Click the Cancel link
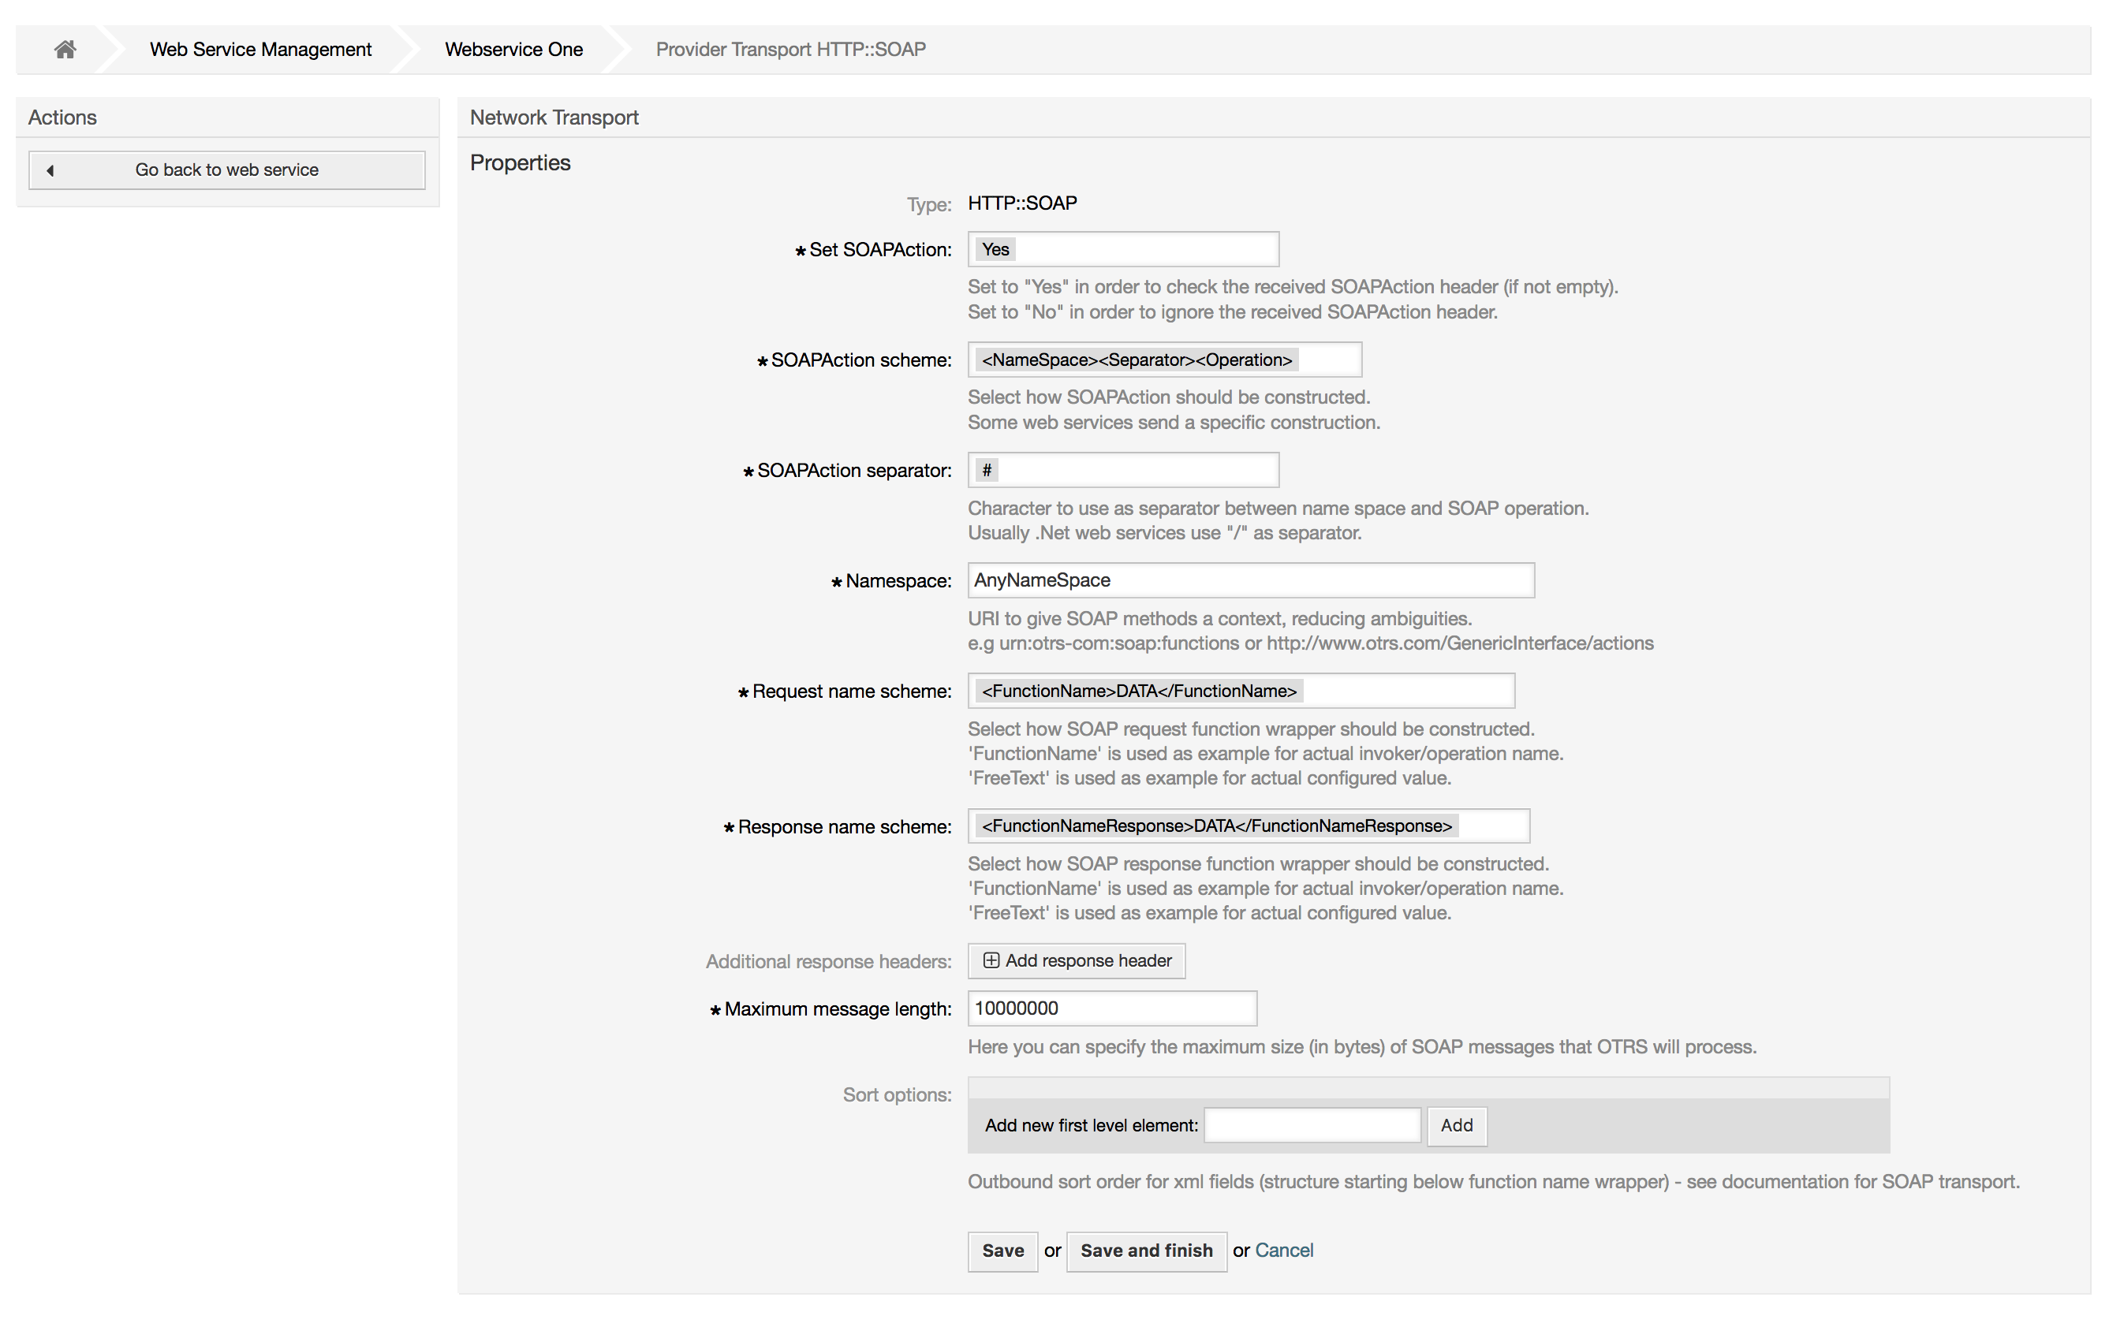 point(1284,1250)
